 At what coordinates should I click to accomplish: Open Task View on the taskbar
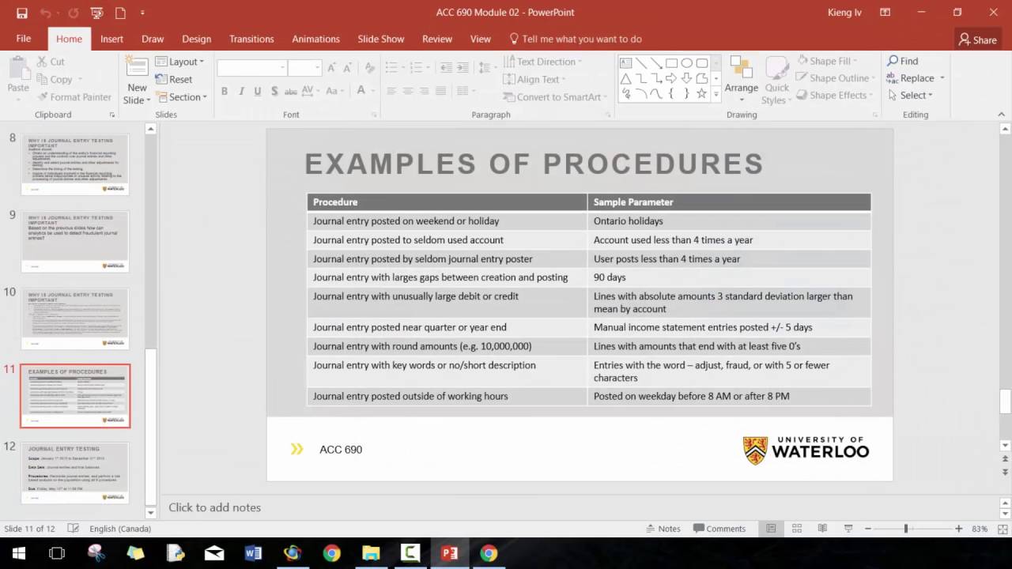tap(57, 553)
